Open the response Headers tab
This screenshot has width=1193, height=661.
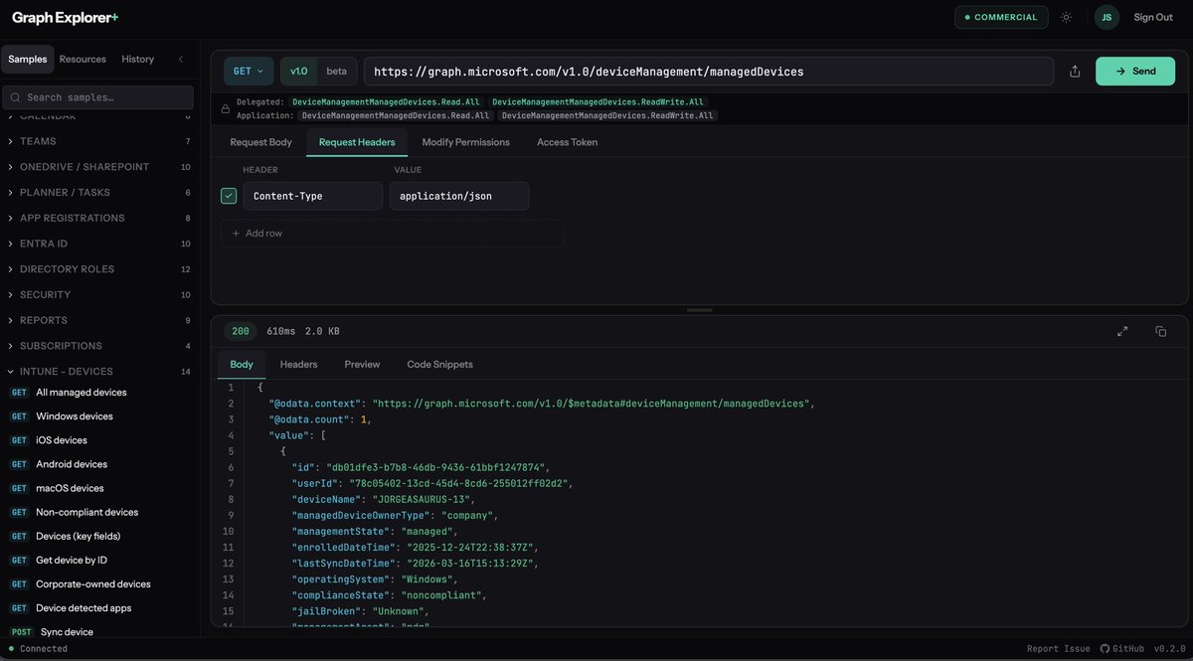(299, 365)
